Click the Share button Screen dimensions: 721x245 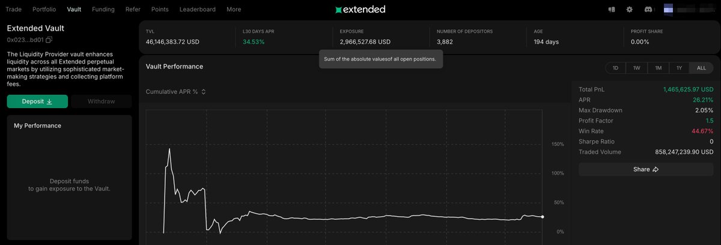(646, 169)
